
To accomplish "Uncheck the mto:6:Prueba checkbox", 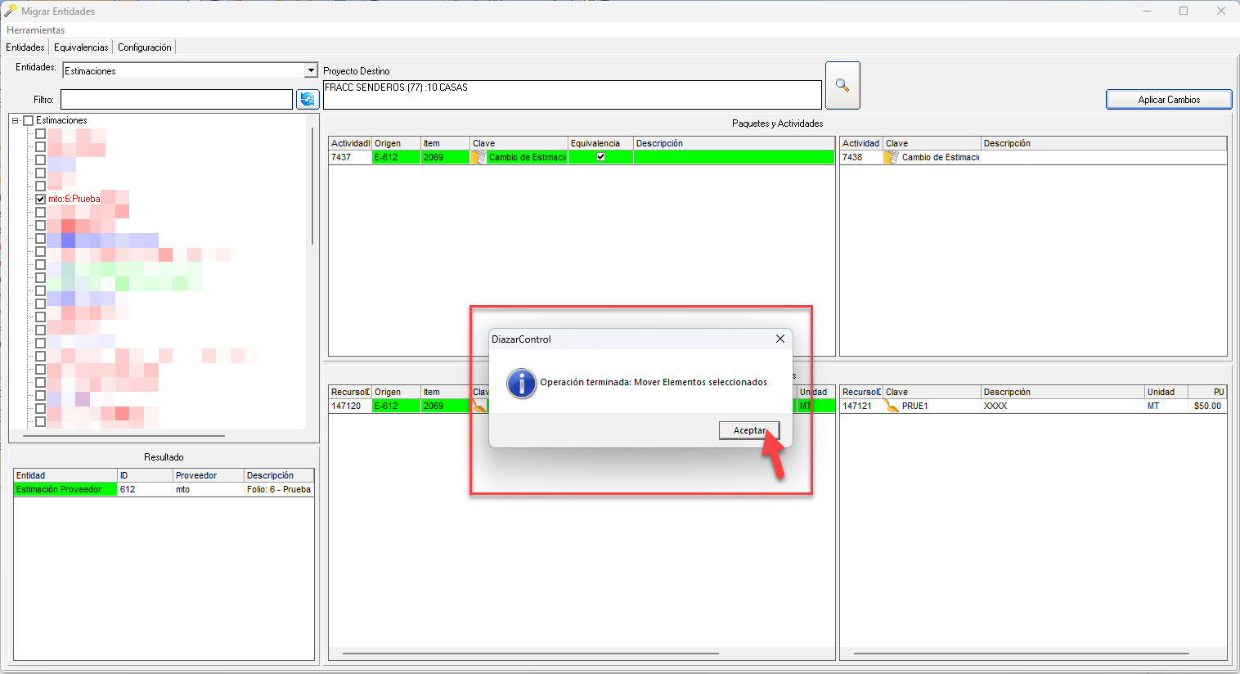I will tap(40, 199).
